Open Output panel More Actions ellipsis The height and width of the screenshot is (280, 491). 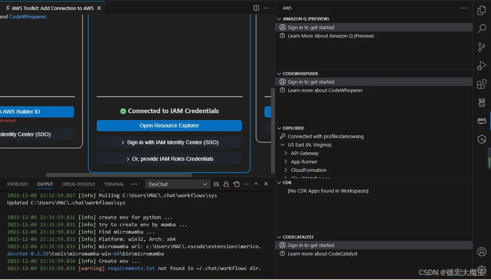pos(246,184)
